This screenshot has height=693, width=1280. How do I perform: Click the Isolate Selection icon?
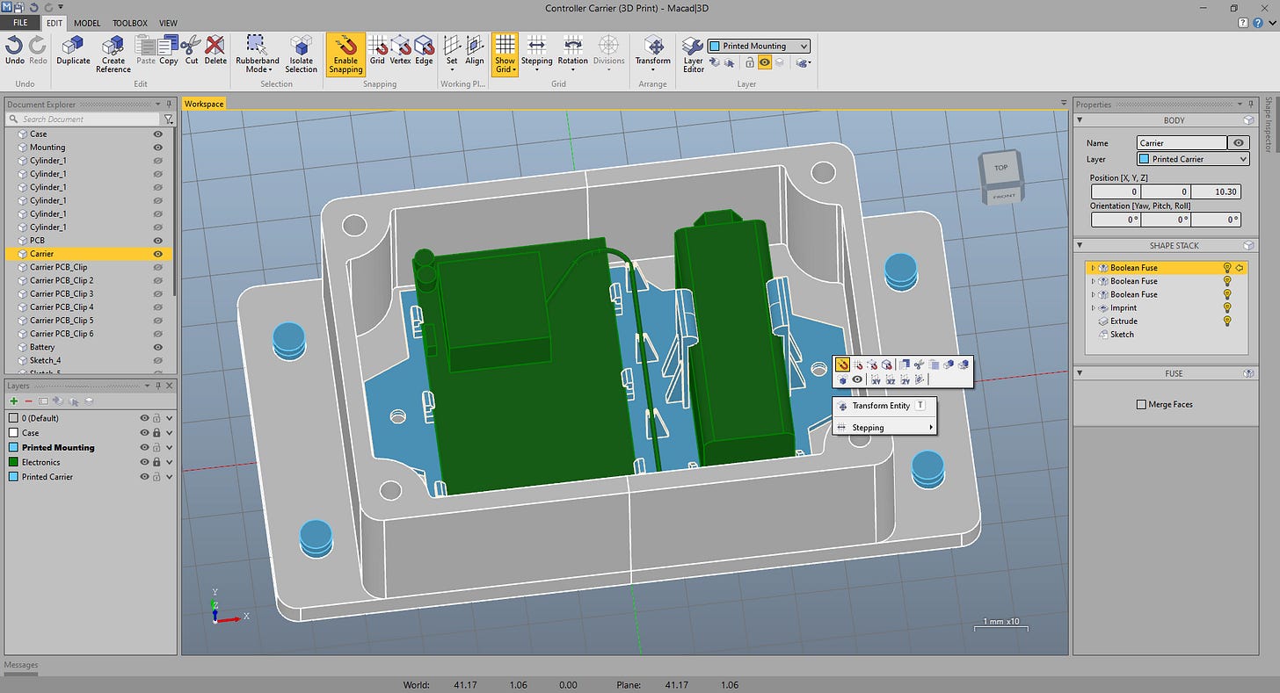[x=301, y=46]
